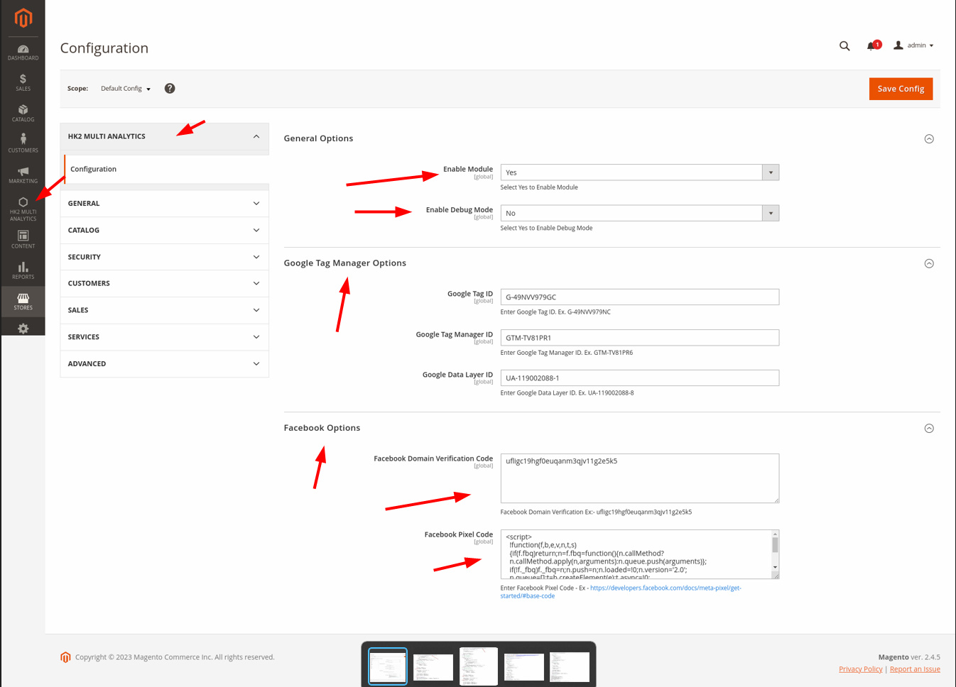956x687 pixels.
Task: Open the Sales sidebar menu
Action: coord(23,83)
